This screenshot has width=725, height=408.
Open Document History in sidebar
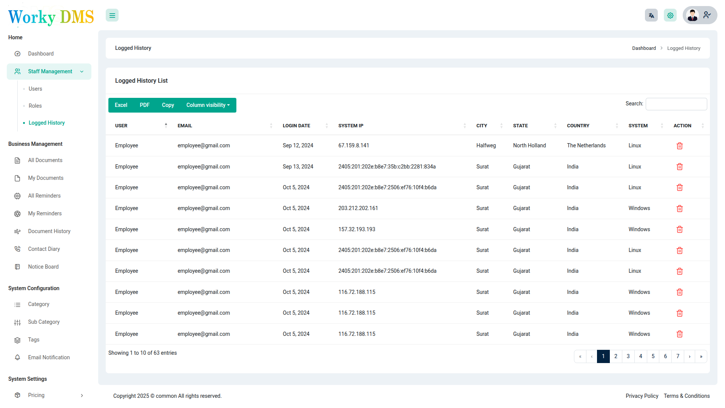coord(49,231)
